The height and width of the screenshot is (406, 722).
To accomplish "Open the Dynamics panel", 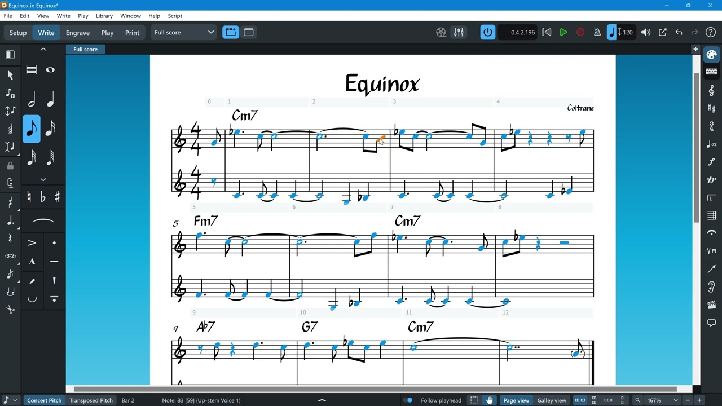I will 711,162.
